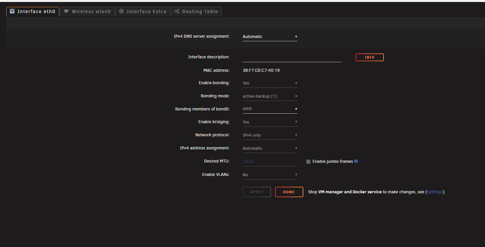Screen dimensions: 485x247
Task: Click the 'Network protocol:' label
Action: (212, 135)
